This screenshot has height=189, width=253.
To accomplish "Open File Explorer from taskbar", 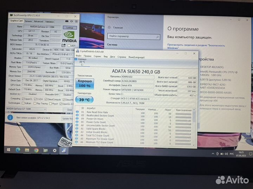I will point(27,150).
